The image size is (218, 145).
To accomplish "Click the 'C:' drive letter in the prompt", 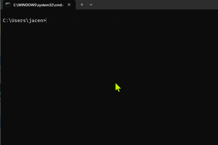I will point(5,20).
